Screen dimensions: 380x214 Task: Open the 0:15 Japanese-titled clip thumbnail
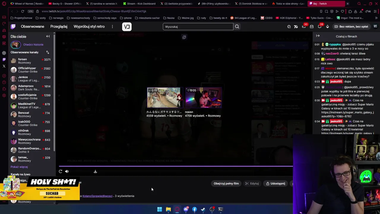164,98
